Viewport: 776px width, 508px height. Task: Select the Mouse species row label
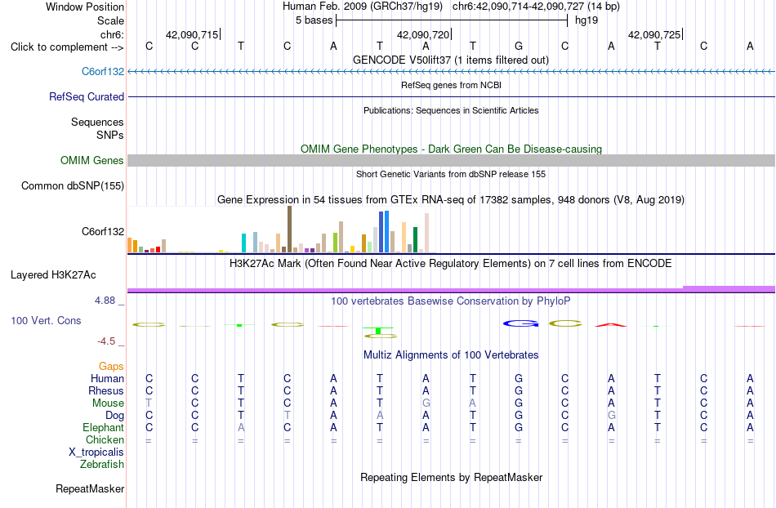108,403
